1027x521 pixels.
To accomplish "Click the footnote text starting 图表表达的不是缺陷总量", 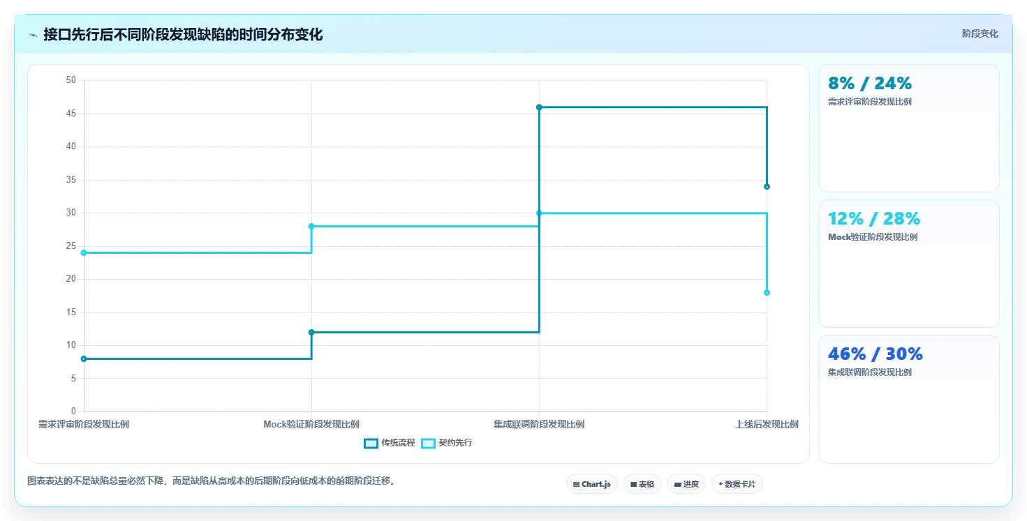I will pos(211,481).
